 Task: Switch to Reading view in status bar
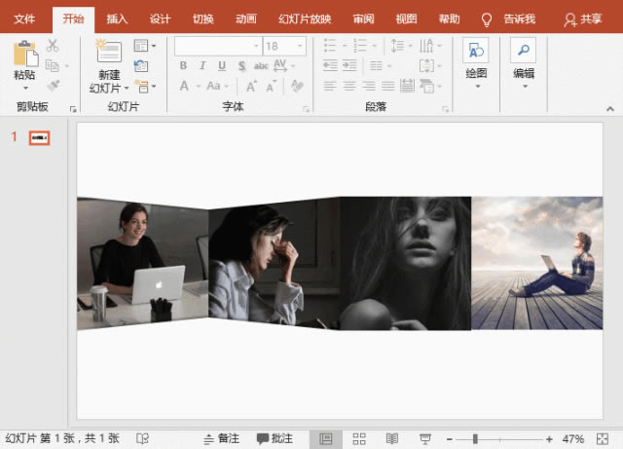392,439
